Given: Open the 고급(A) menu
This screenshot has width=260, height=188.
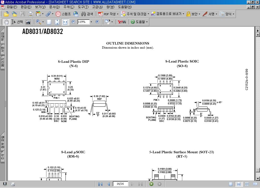Looking at the screenshot, I should tap(97, 7).
